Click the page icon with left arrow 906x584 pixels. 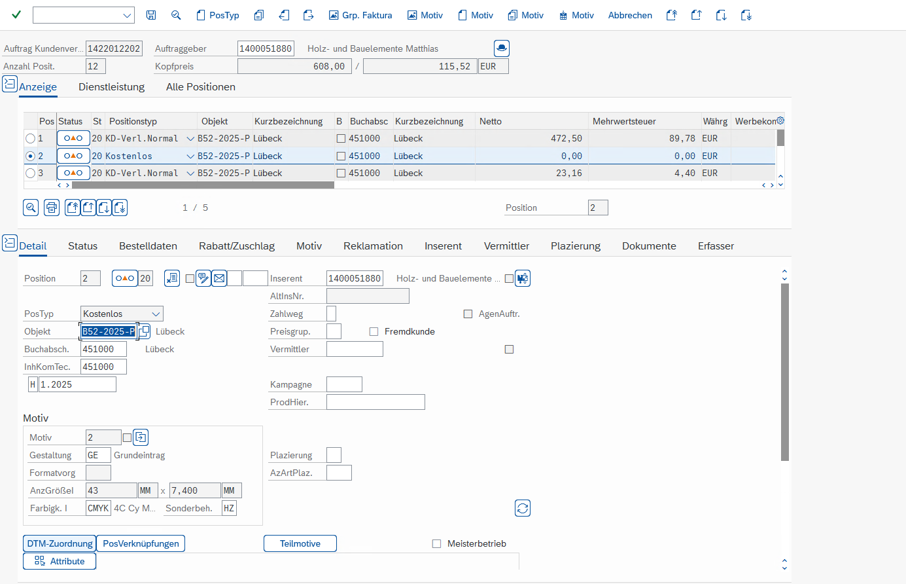pos(284,15)
